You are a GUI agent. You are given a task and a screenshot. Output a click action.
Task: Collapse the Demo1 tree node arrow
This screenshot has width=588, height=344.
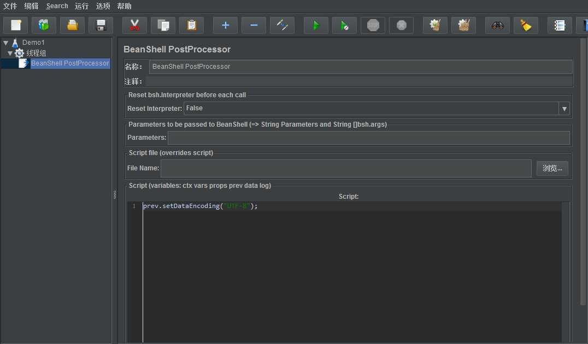(5, 43)
